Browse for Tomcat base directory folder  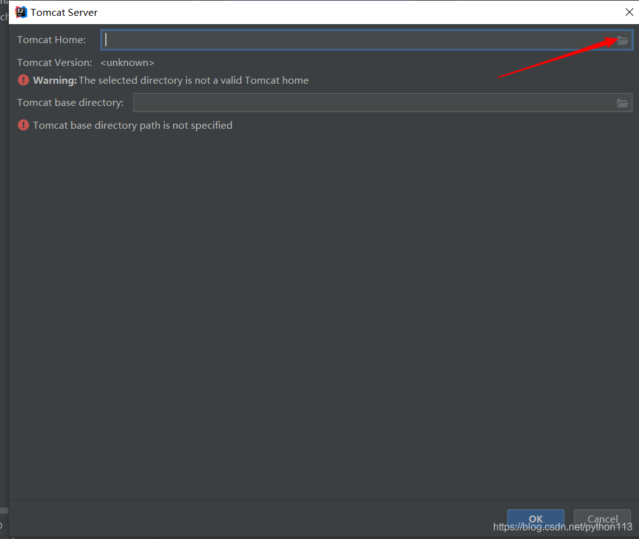coord(622,103)
